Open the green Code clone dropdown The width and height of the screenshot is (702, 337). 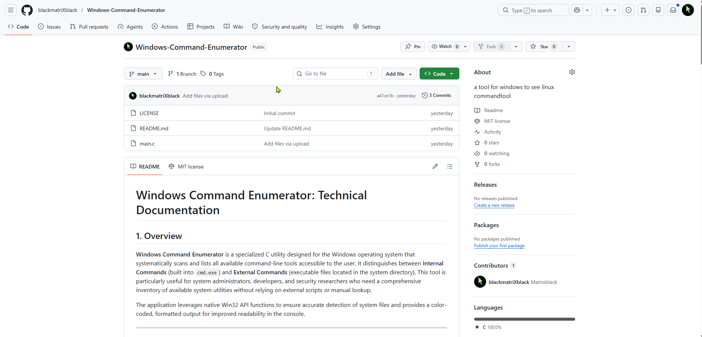click(439, 73)
